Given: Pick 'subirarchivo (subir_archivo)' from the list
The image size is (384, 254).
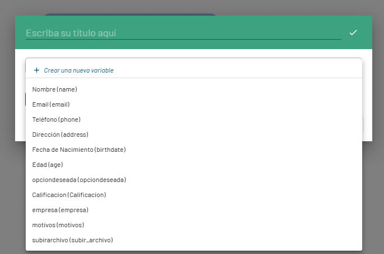Looking at the screenshot, I should pyautogui.click(x=73, y=240).
